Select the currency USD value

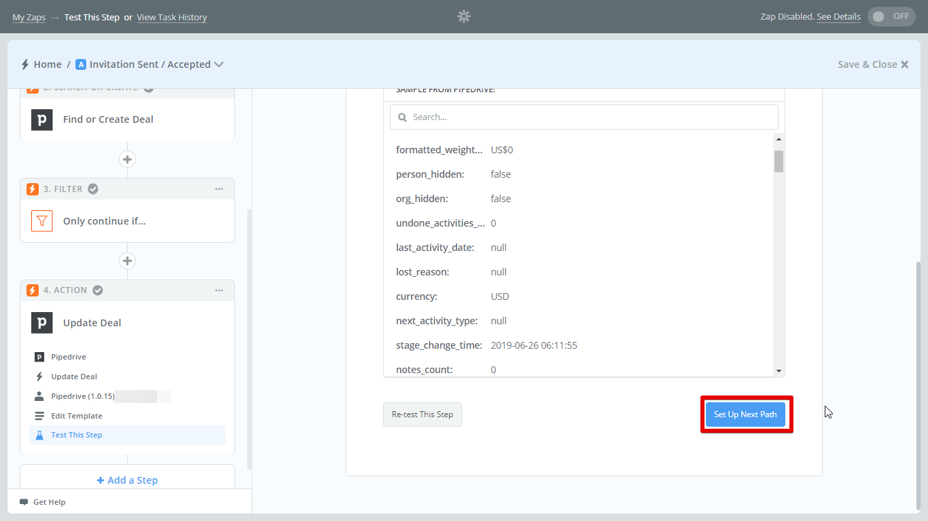point(500,296)
